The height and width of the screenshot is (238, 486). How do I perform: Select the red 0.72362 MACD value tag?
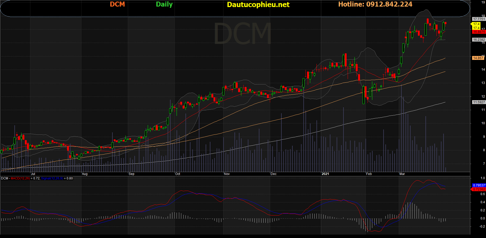tap(479, 189)
